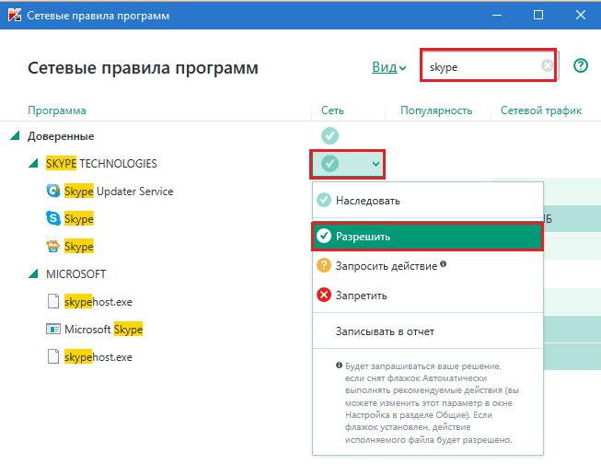The height and width of the screenshot is (464, 601).
Task: Collapse the SKYPE TECHNOLOGIES group
Action: [33, 163]
